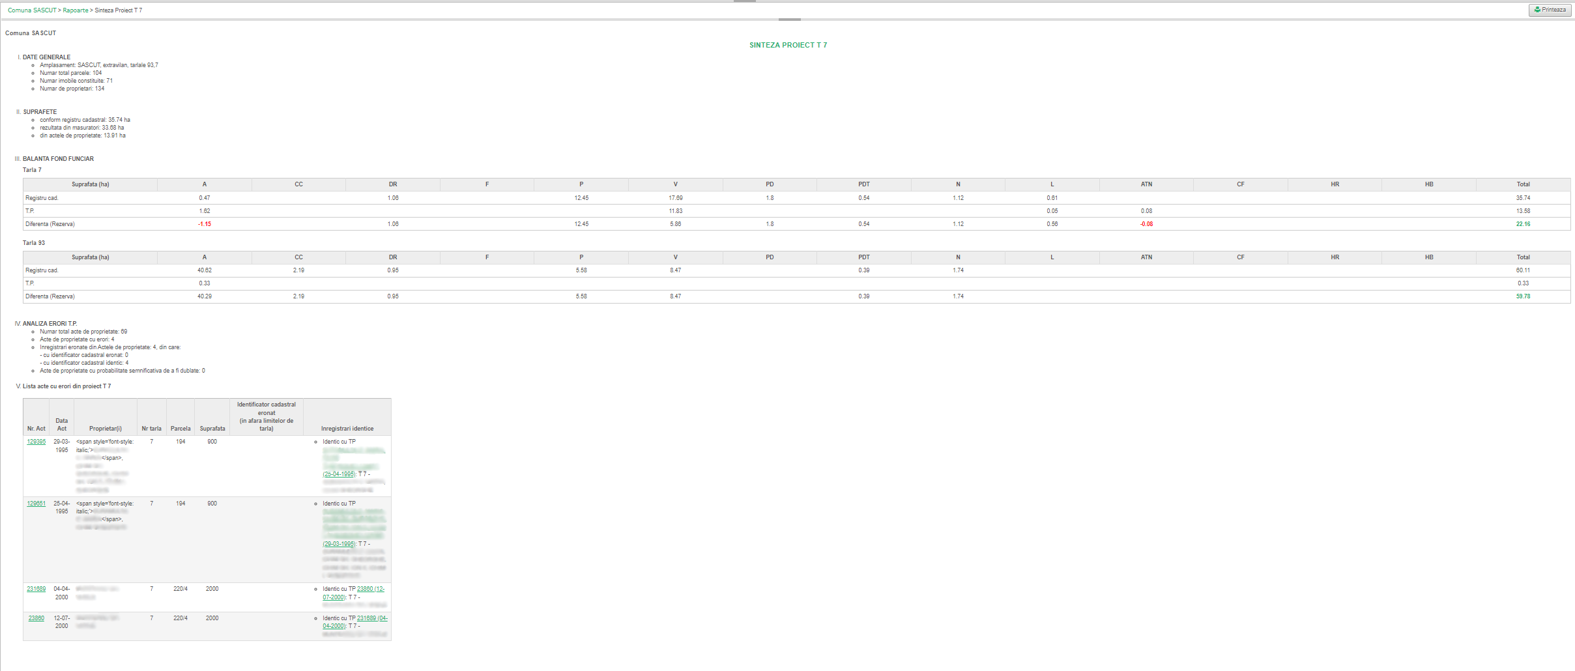
Task: Click the Proprietar(i) column header
Action: (x=106, y=429)
